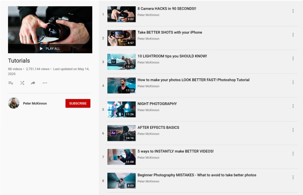Click title 'AFTER EFFECTS BASICS'
This screenshot has height=195, width=303.
click(x=158, y=127)
